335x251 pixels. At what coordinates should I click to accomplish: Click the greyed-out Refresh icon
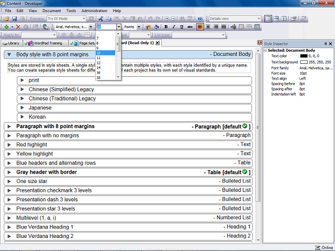[x=303, y=19]
